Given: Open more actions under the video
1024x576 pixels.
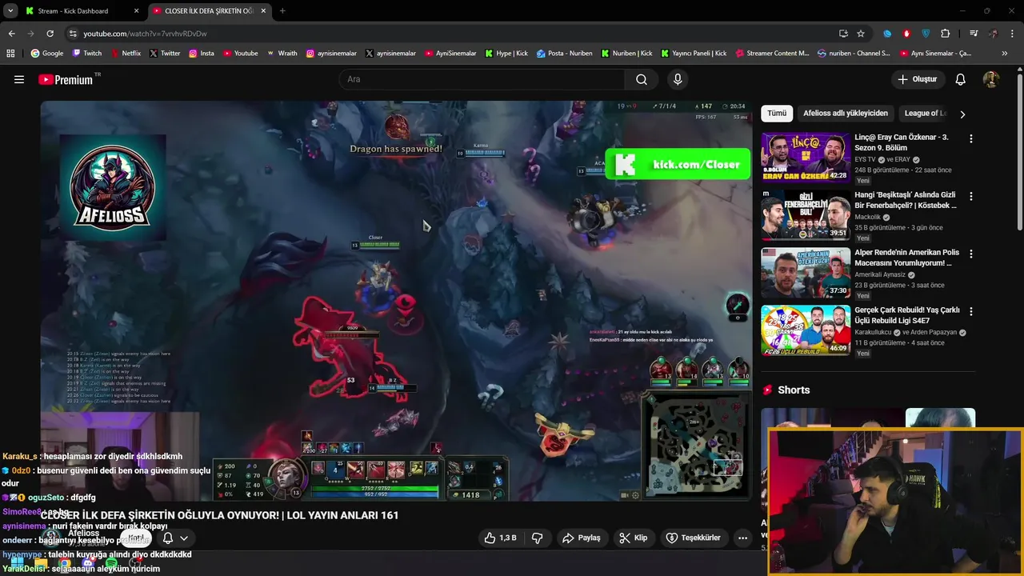Looking at the screenshot, I should pos(742,538).
